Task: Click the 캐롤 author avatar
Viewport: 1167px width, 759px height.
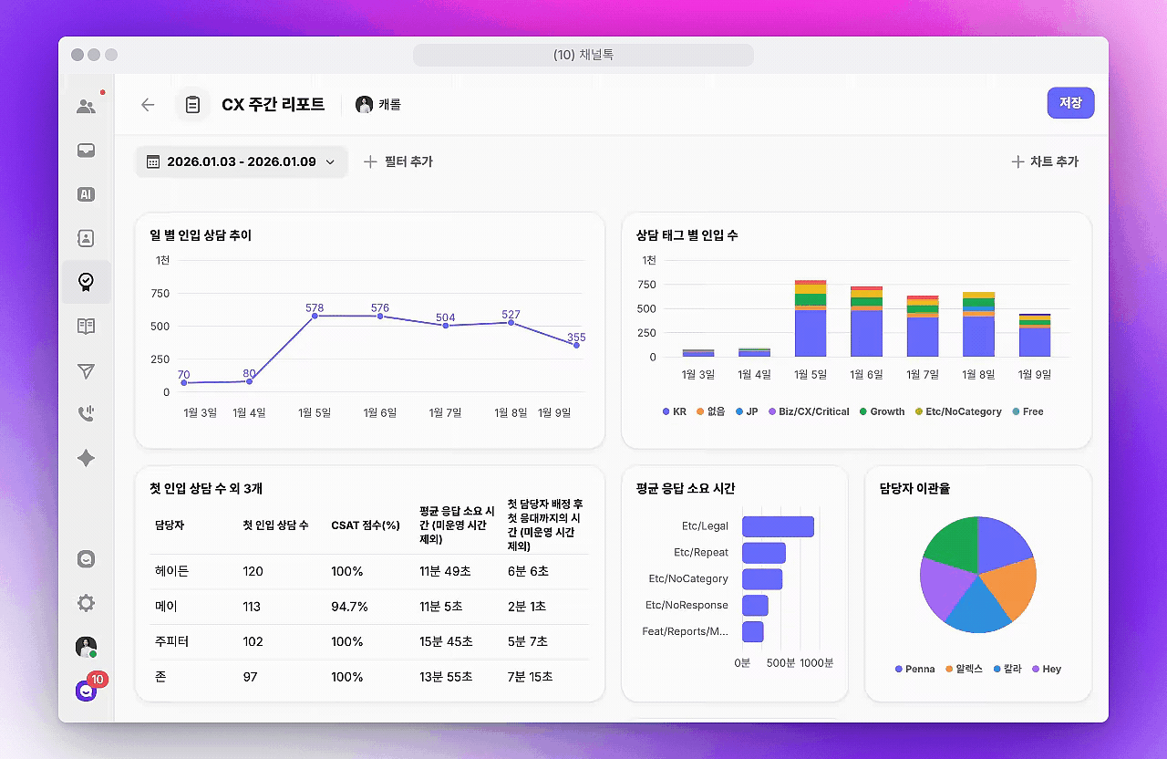Action: point(365,105)
